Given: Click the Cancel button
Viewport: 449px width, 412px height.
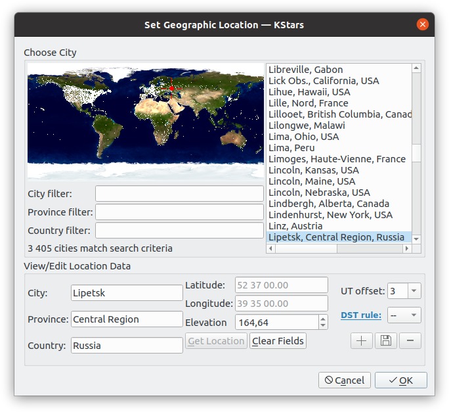Looking at the screenshot, I should click(345, 380).
